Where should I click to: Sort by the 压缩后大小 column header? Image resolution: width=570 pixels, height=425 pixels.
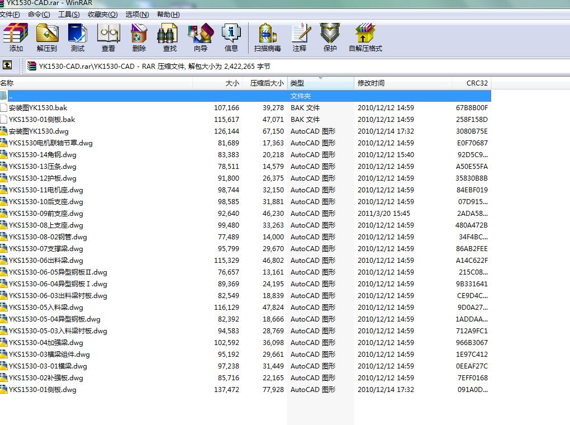point(265,83)
